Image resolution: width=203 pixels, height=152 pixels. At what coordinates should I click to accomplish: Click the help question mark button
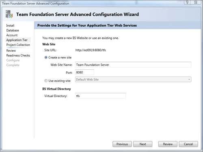click(x=187, y=2)
